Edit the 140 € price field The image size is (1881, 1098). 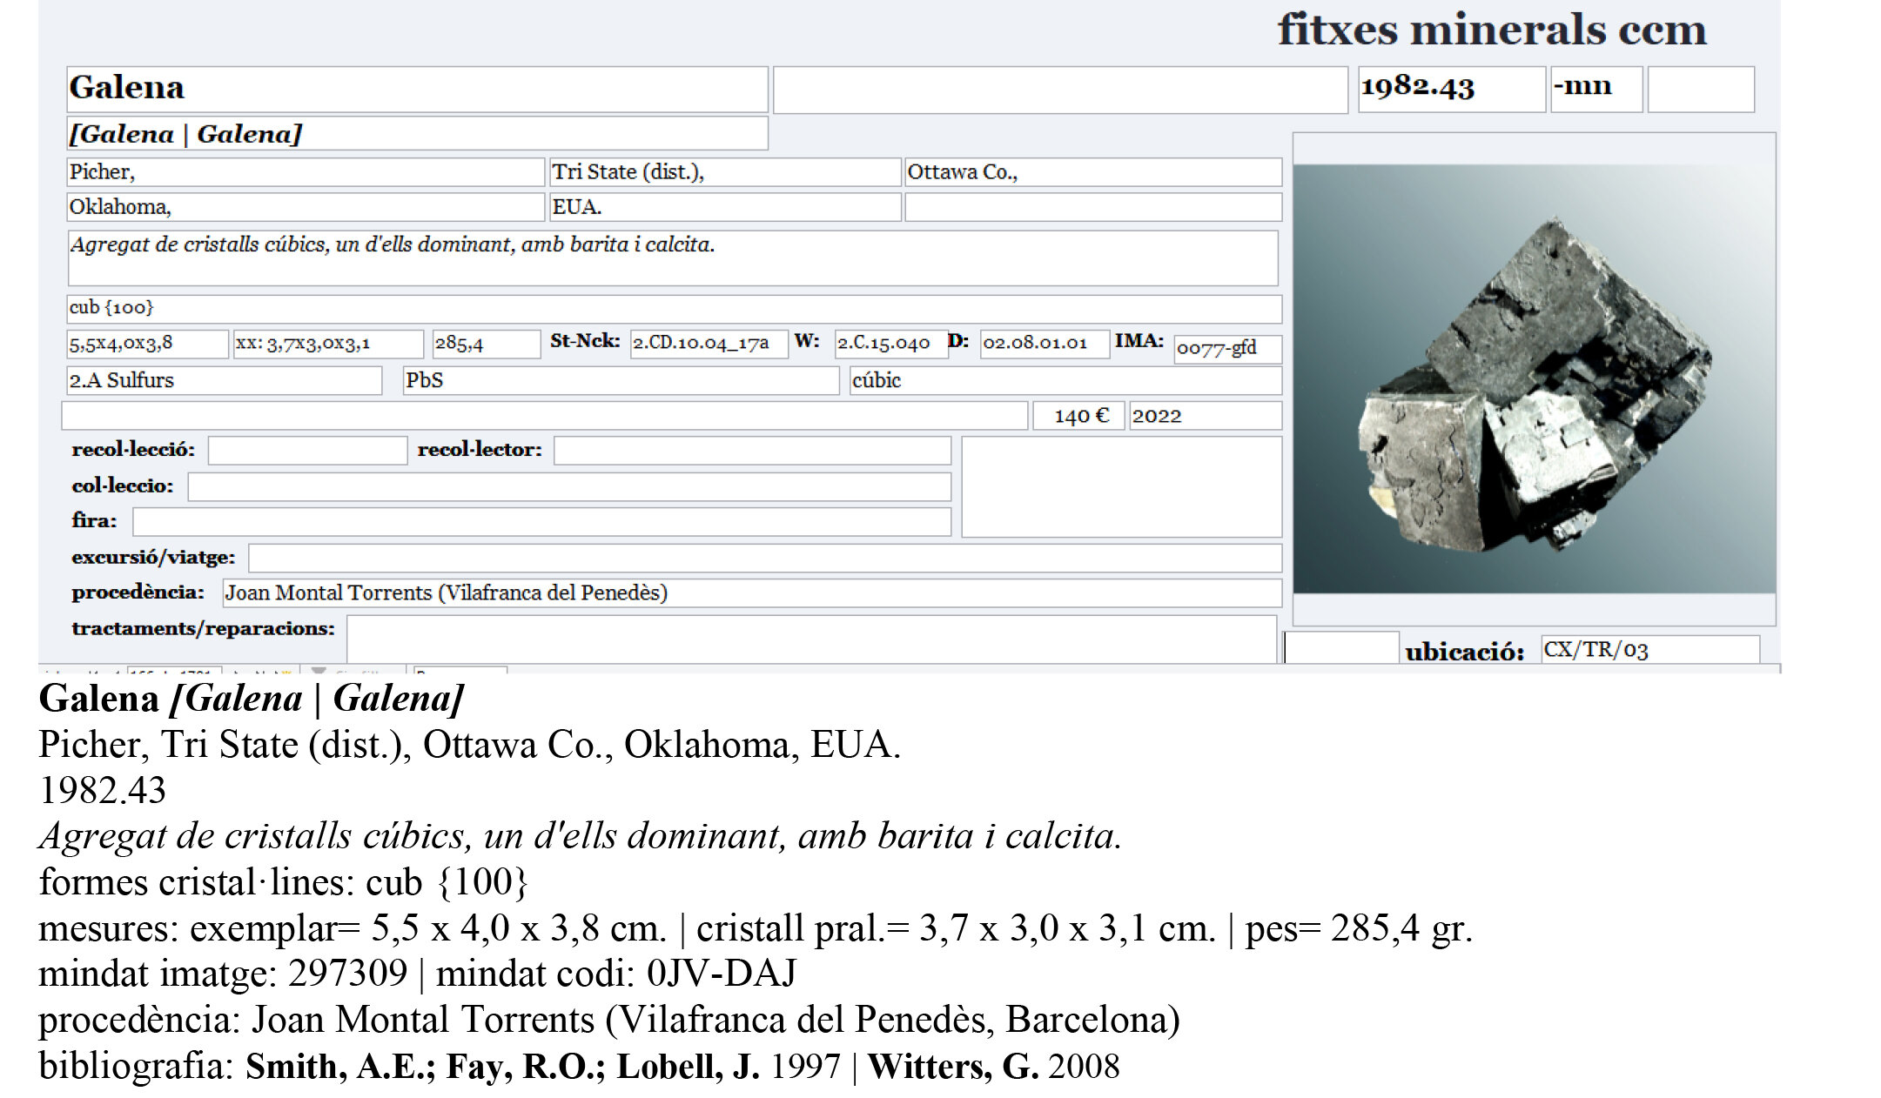[x=1079, y=416]
